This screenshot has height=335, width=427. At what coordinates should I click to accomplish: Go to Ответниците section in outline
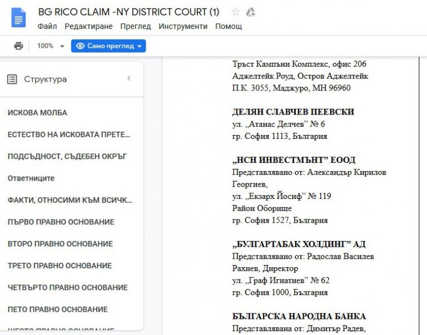[31, 178]
